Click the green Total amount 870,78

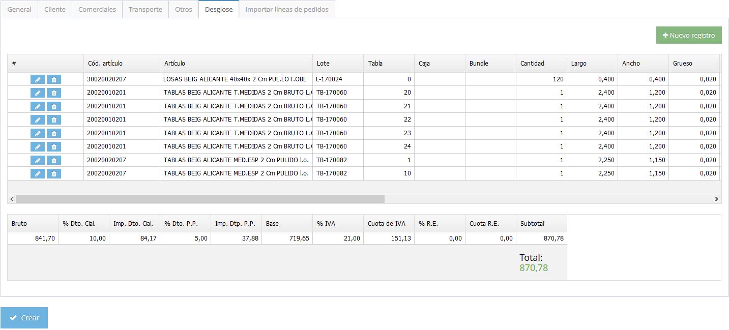coord(534,268)
